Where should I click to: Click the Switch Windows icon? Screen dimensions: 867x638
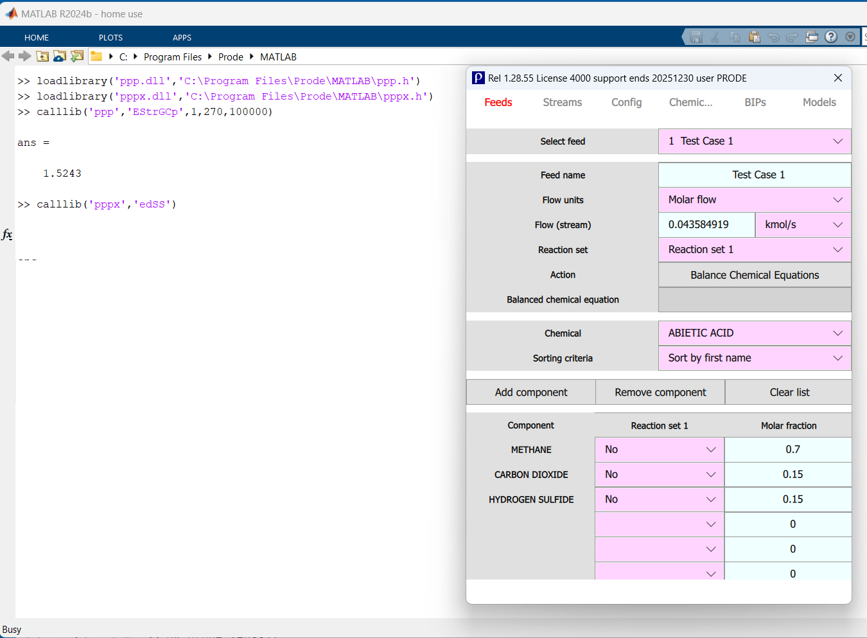click(x=812, y=37)
